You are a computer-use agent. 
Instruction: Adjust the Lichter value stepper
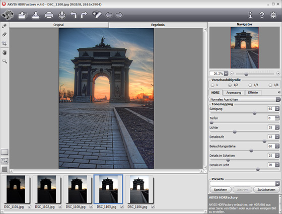(x=277, y=127)
